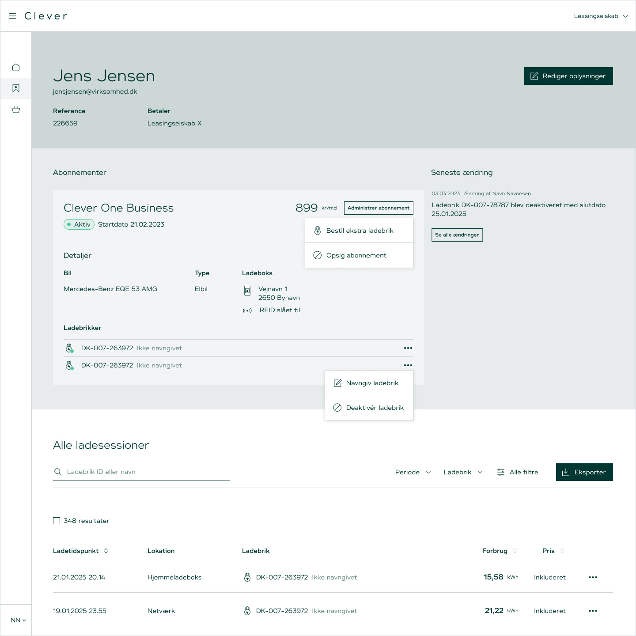Click Se alle ændringer button

click(457, 235)
